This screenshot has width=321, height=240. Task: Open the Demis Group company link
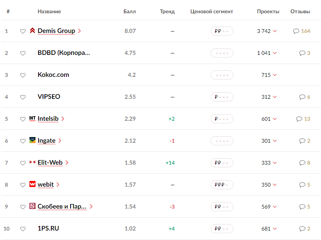point(56,31)
